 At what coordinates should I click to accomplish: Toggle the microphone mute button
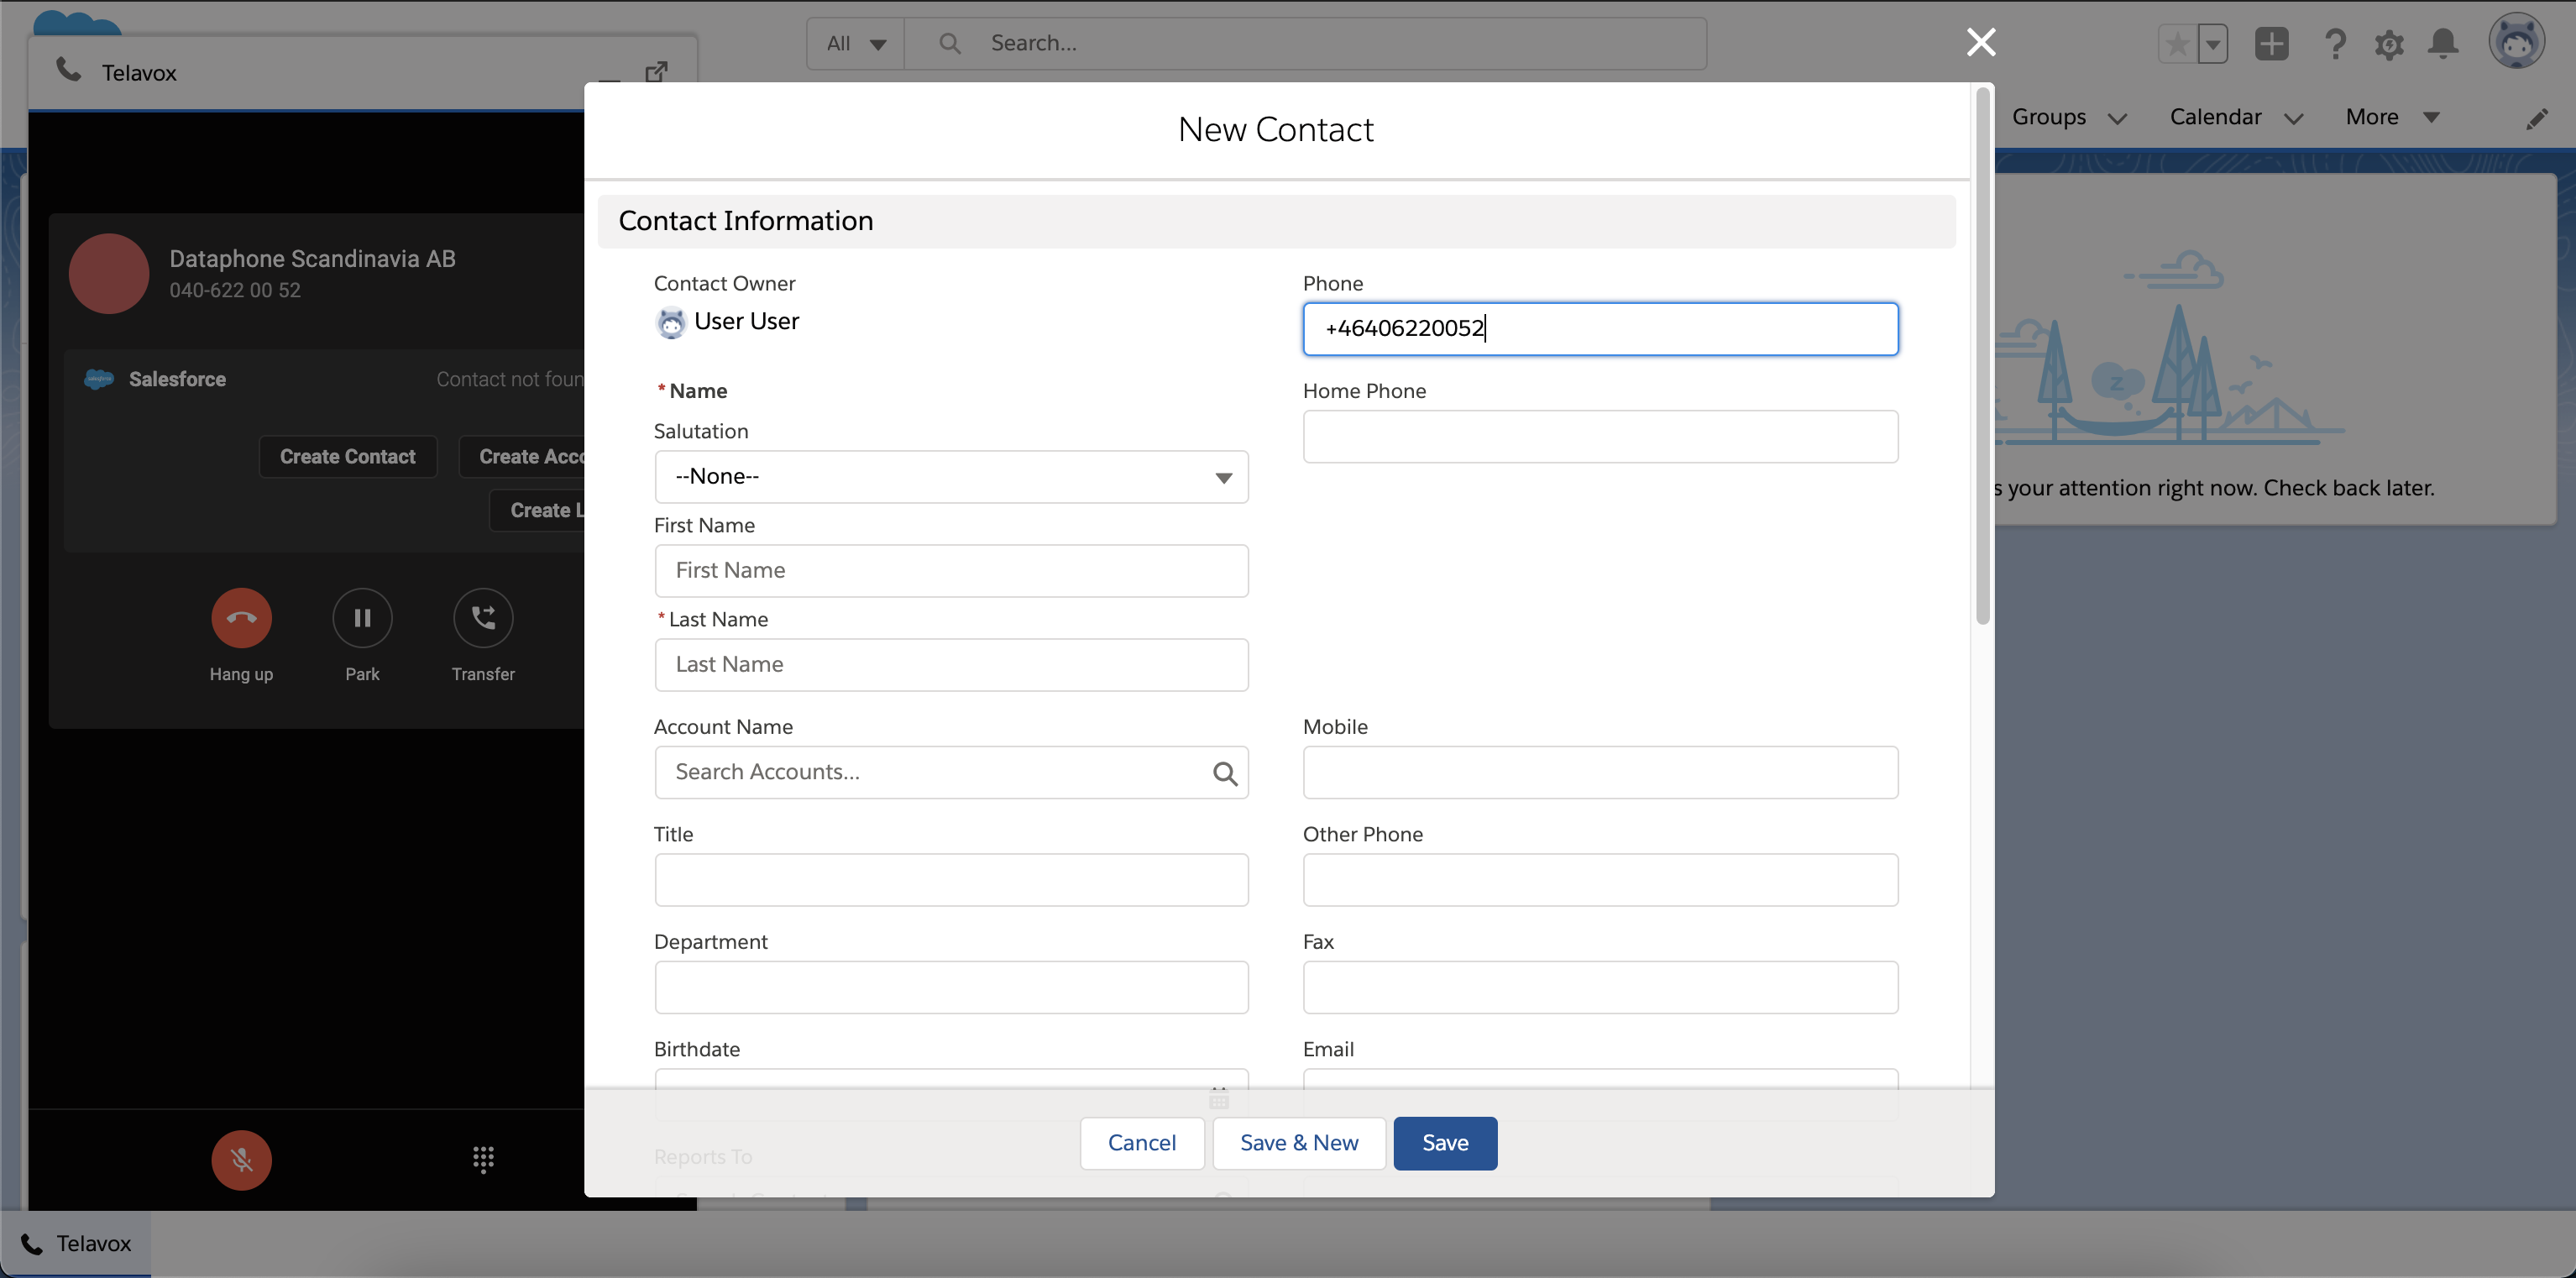tap(241, 1159)
